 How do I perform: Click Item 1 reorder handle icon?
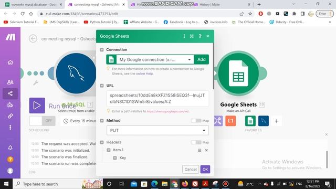tap(199, 150)
